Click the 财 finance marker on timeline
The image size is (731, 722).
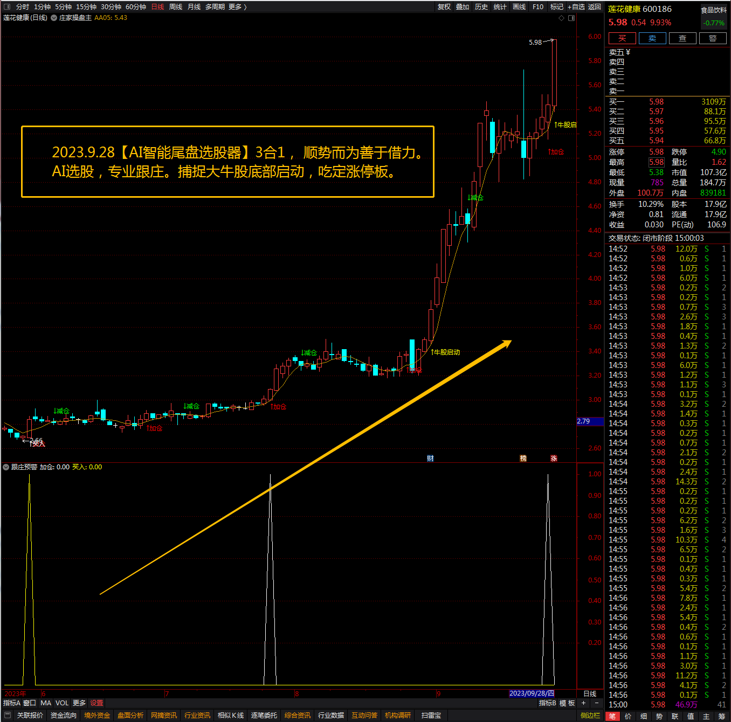pos(430,459)
